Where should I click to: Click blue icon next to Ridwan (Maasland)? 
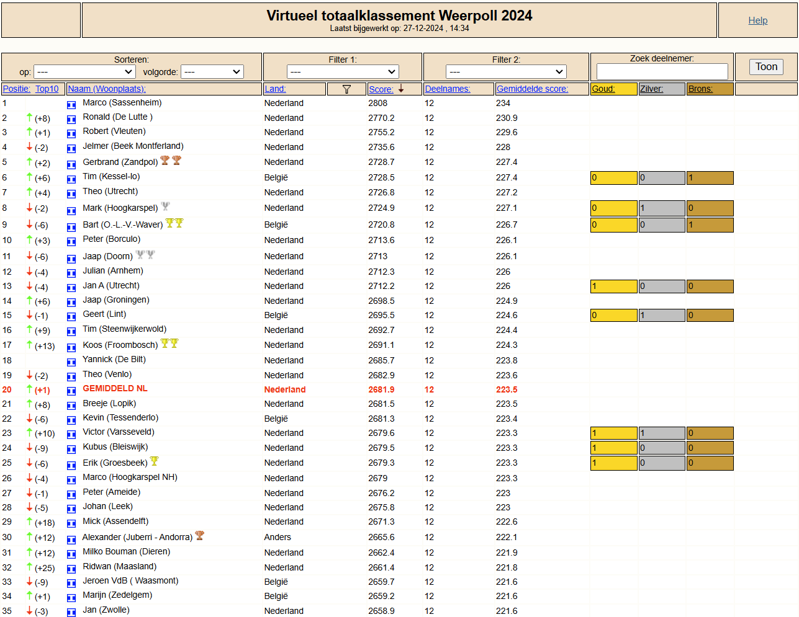[71, 569]
